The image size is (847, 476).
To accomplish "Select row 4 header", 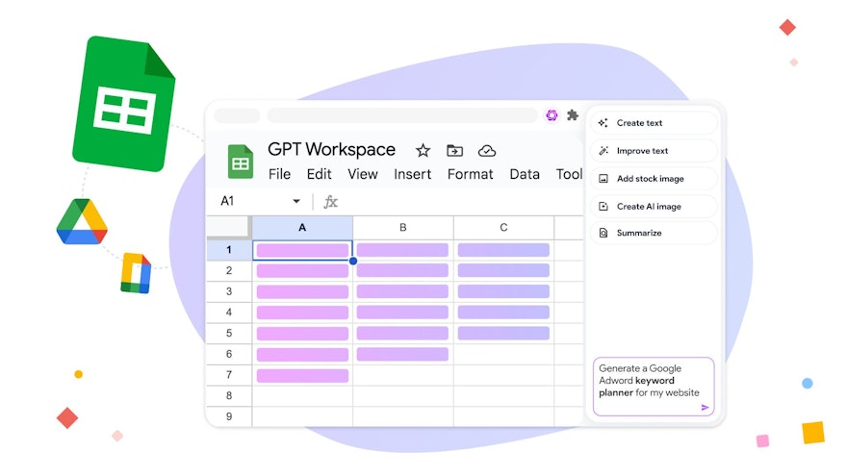I will coord(229,313).
